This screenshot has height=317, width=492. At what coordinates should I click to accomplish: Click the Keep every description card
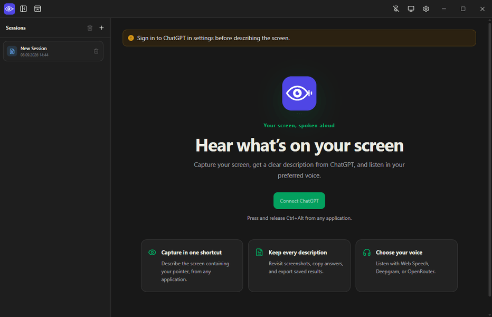[299, 266]
